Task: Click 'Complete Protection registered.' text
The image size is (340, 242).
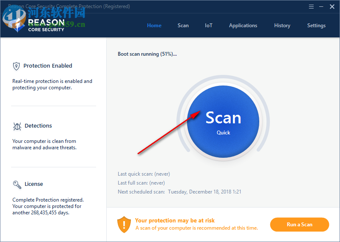Action: click(48, 199)
